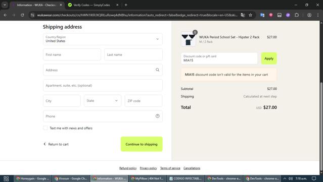Switch to Verify Codes SimplyCodes tab
The height and width of the screenshot is (182, 323).
(91, 5)
